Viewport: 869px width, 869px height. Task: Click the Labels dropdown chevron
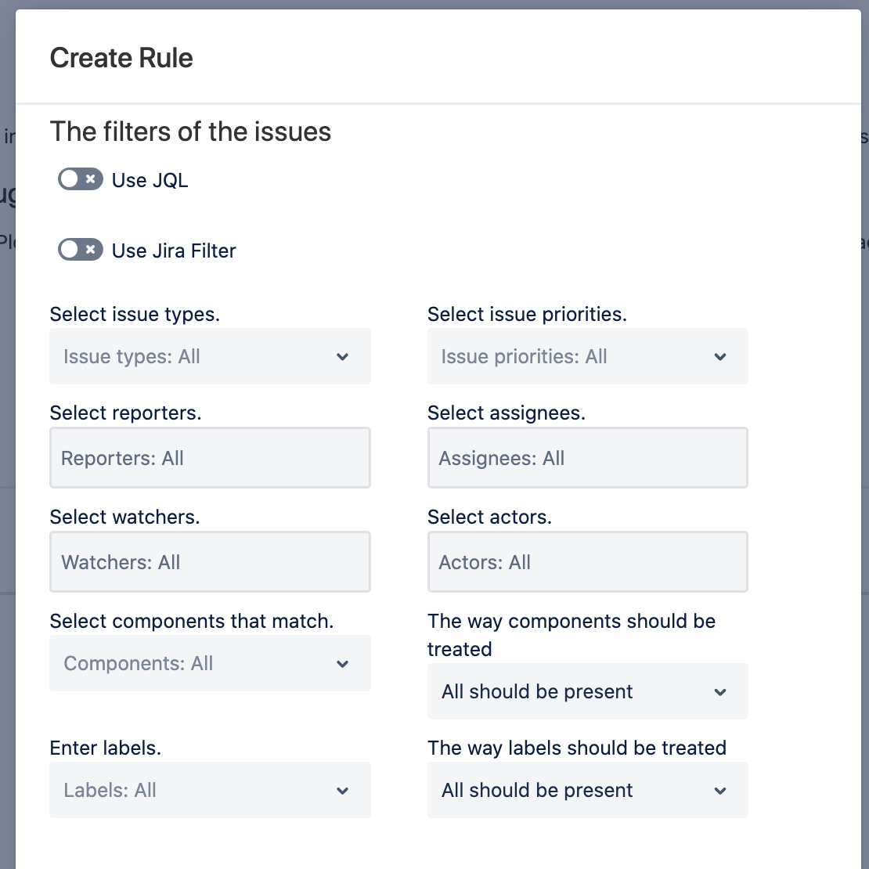coord(342,791)
